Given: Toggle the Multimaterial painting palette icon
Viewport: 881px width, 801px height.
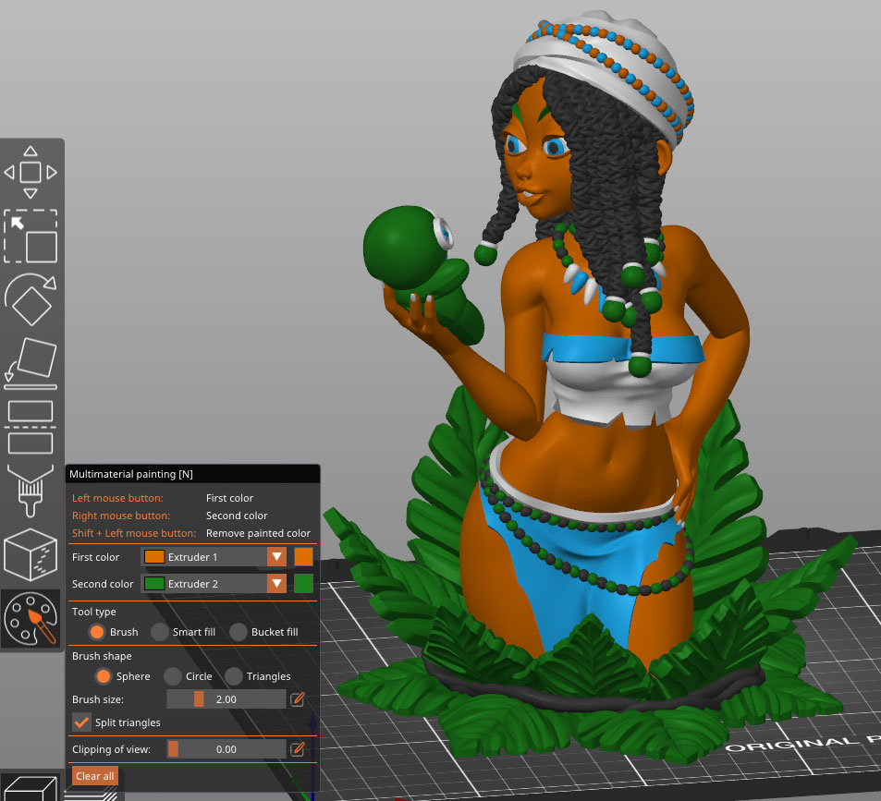Looking at the screenshot, I should click(x=31, y=620).
